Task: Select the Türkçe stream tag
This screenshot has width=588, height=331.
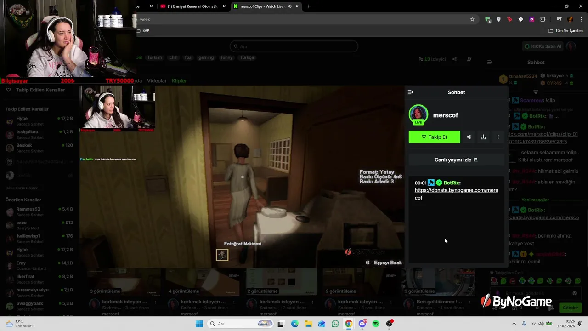Action: 247,57
